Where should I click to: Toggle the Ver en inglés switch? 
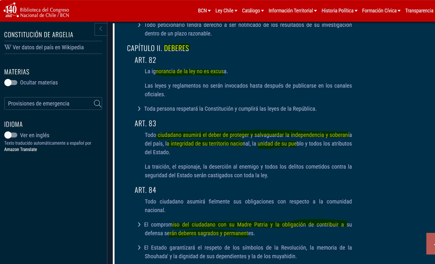tap(11, 135)
